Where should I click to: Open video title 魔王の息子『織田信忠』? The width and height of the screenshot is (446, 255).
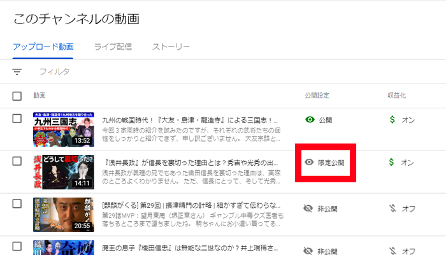point(190,248)
